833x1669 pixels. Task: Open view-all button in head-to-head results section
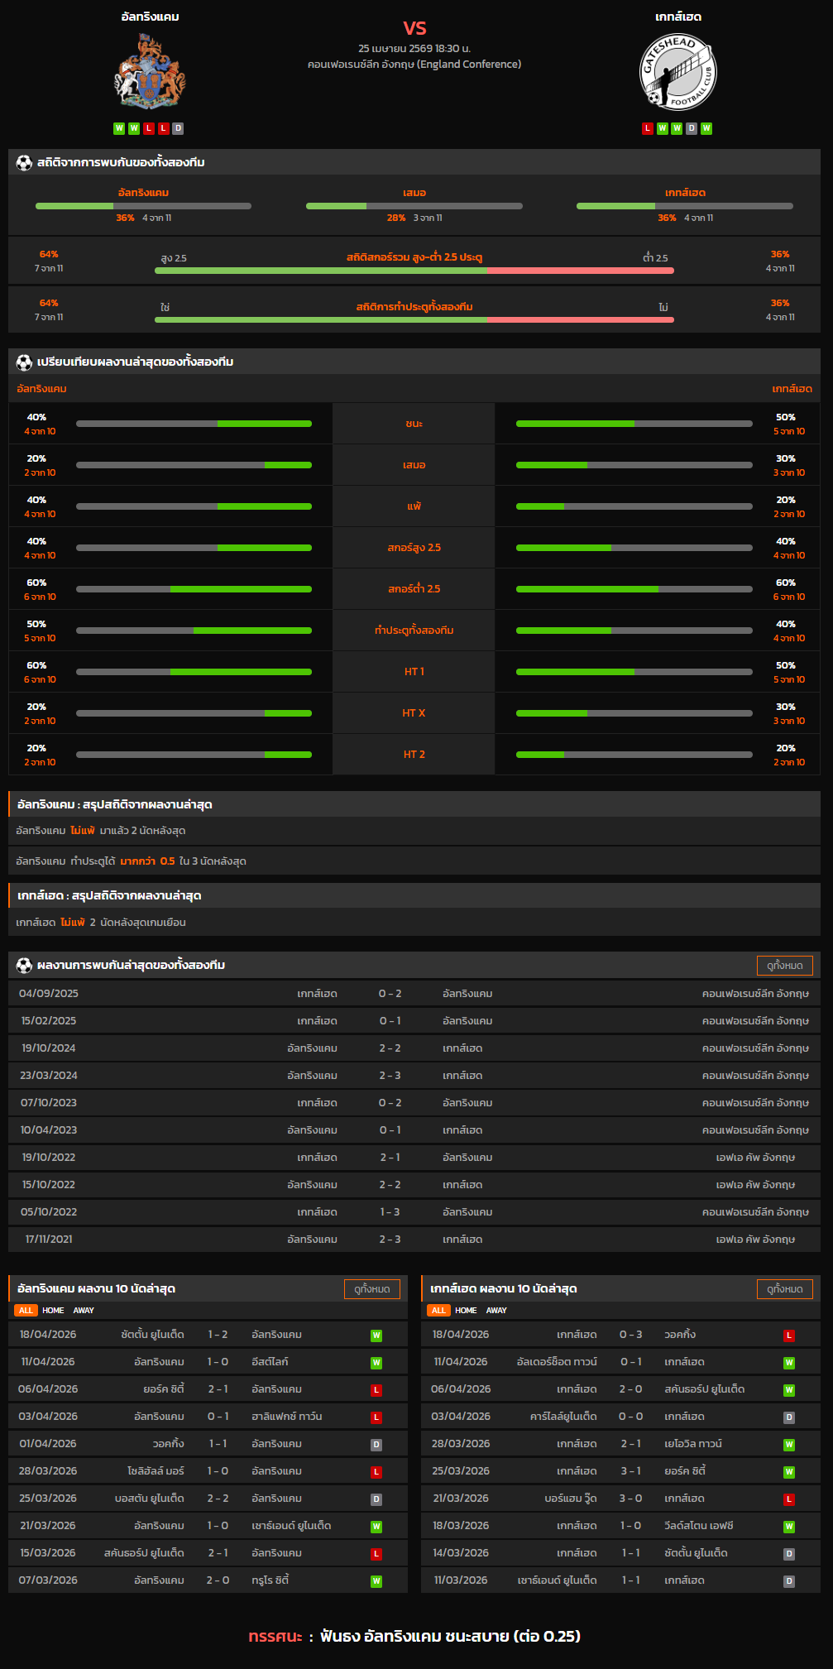(x=784, y=966)
